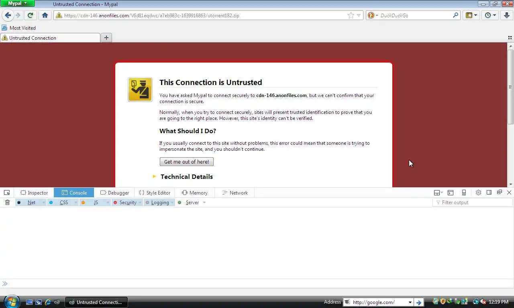Click the Untrusted Connection taskbar button
514x308 pixels.
point(96,302)
